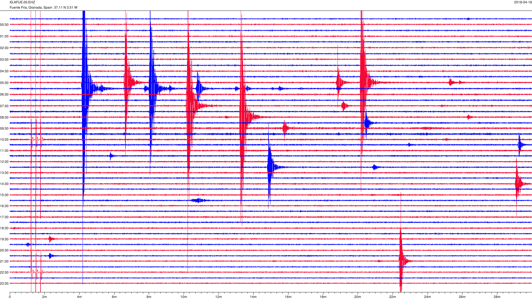Viewport: 532px width, 299px height.
Task: Select the 14:30 time label
Action: tap(4, 184)
